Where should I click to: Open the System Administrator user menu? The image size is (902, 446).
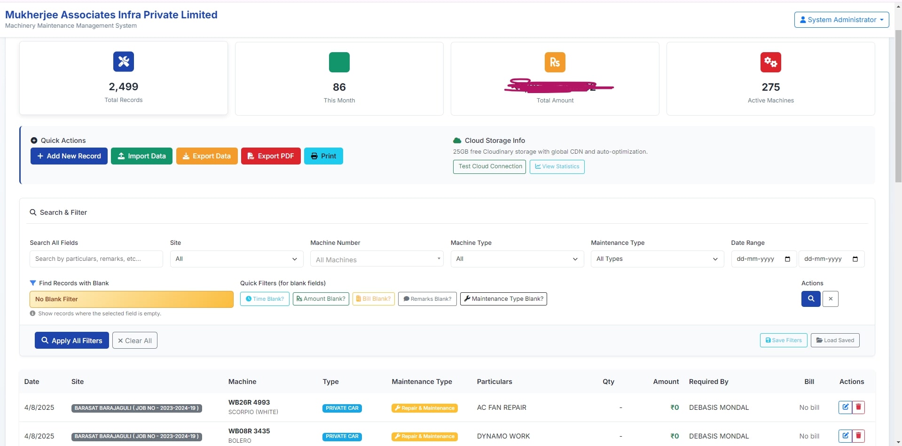click(841, 20)
